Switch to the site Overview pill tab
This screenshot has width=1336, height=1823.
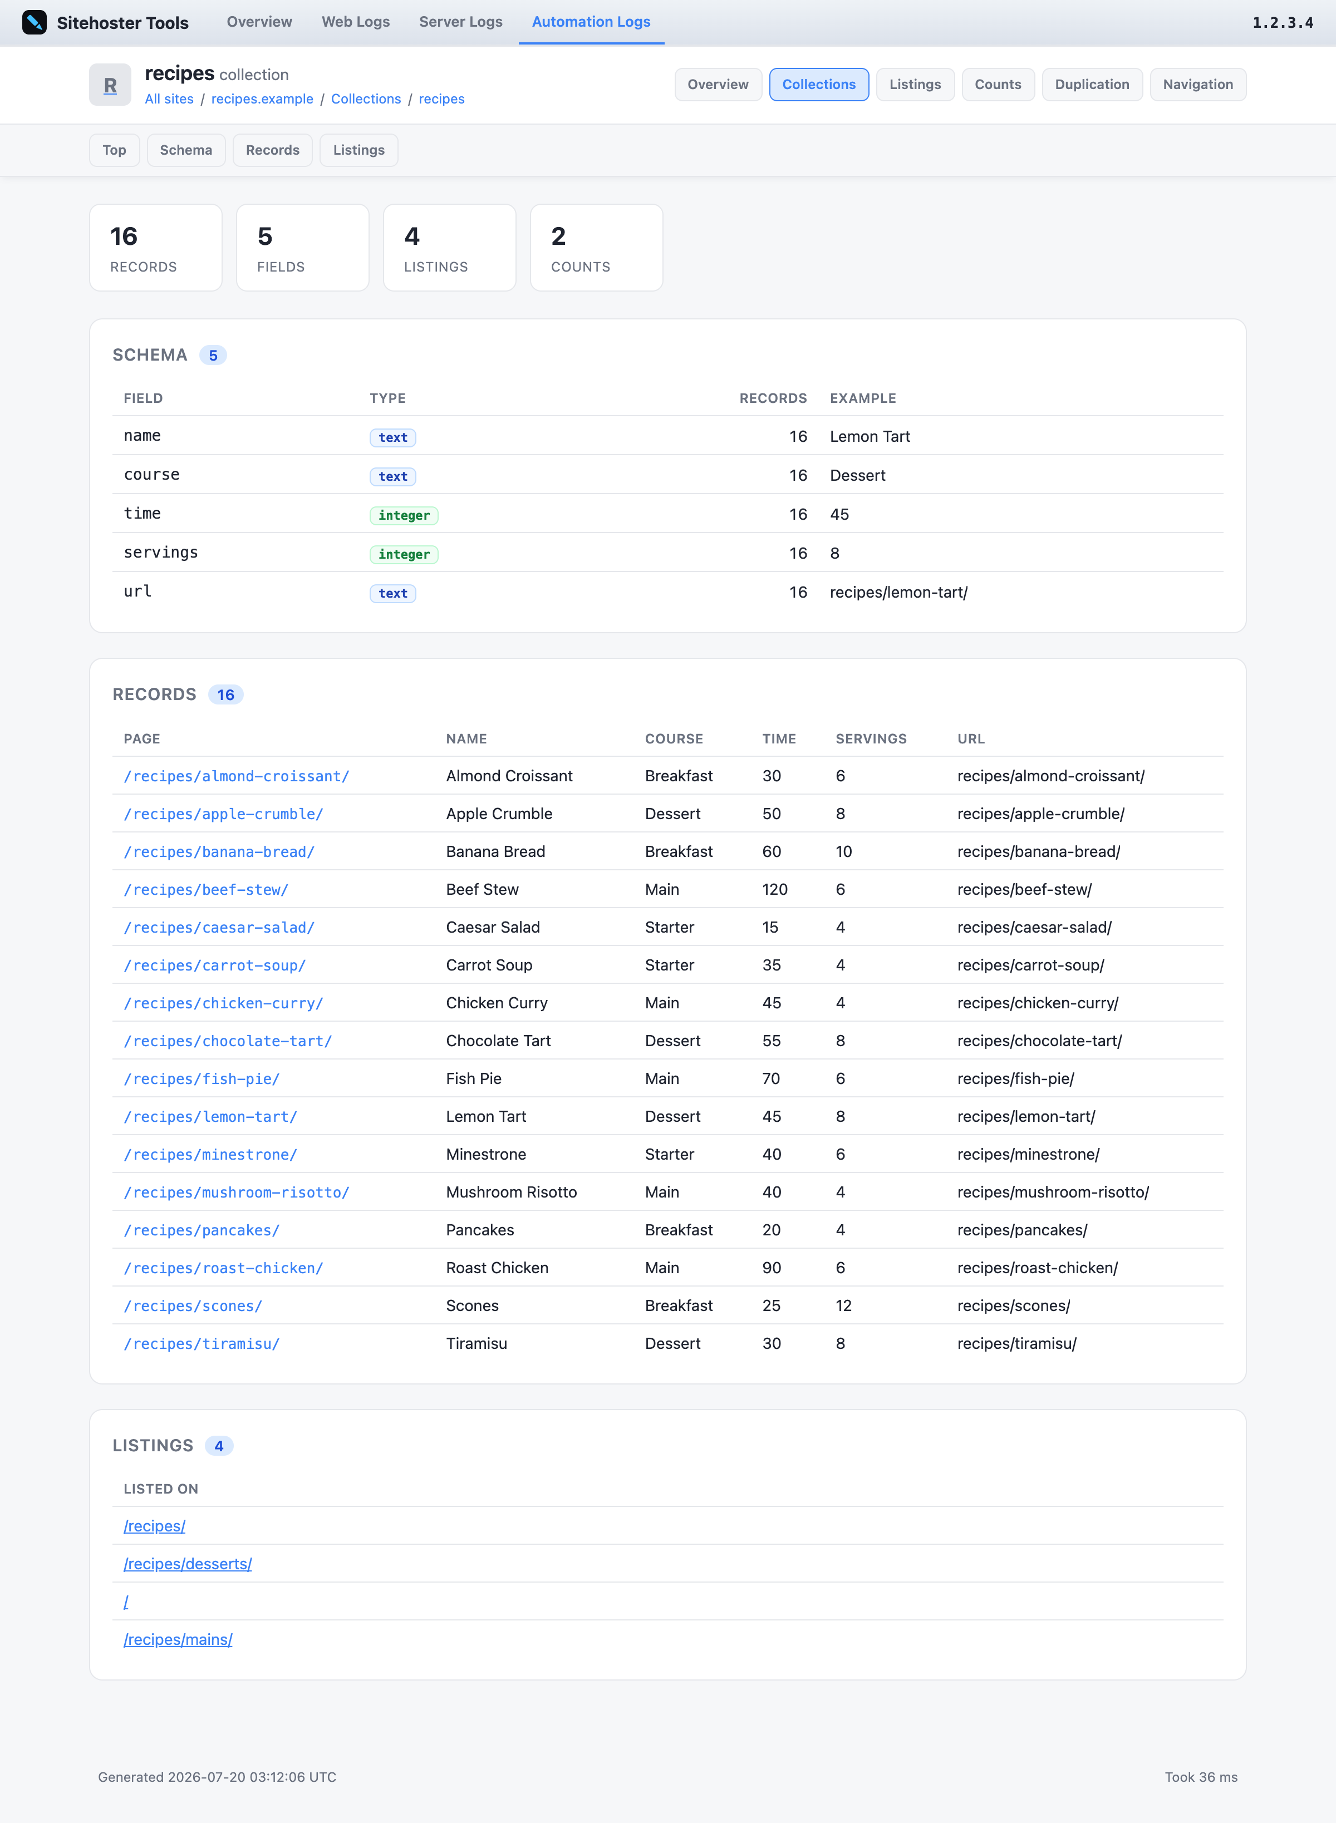point(718,84)
